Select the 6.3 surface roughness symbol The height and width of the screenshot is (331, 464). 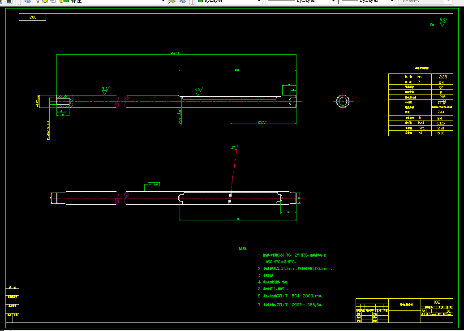(443, 22)
